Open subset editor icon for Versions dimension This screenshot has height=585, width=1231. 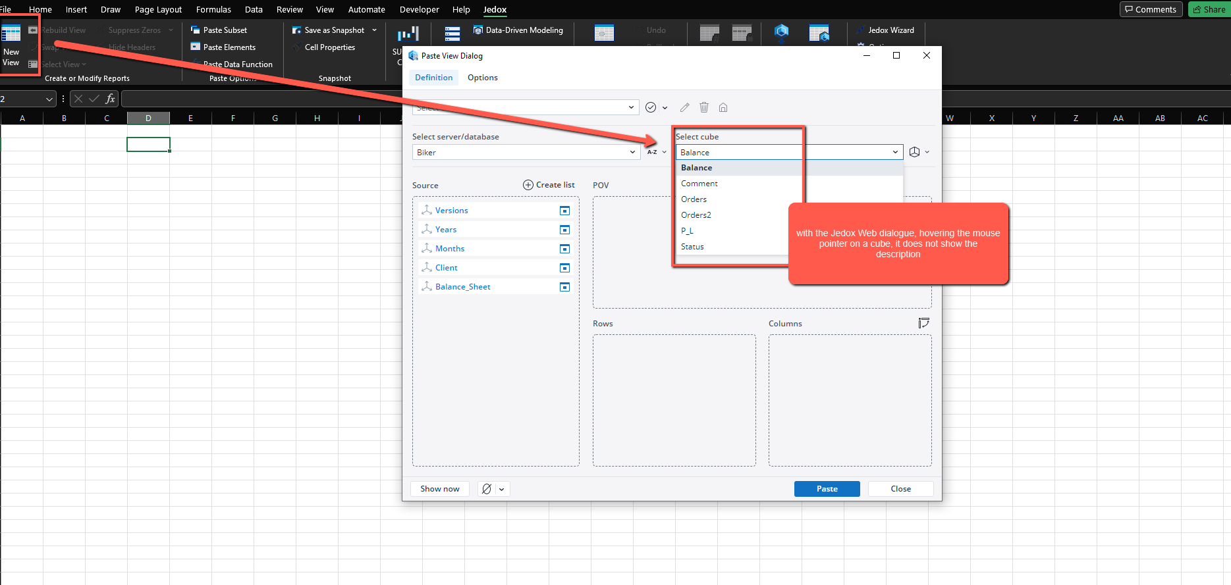click(564, 211)
